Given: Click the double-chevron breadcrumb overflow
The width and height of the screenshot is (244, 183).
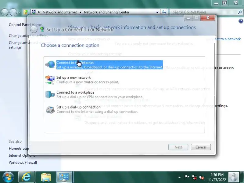Looking at the screenshot, I should tap(39, 12).
